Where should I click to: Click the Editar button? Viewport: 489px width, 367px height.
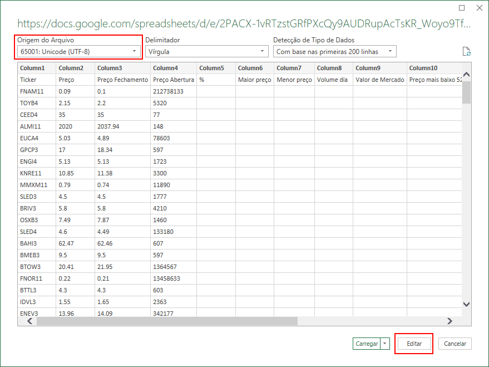tap(414, 344)
